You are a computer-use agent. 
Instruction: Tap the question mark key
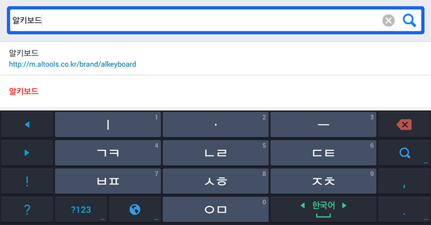(x=27, y=210)
